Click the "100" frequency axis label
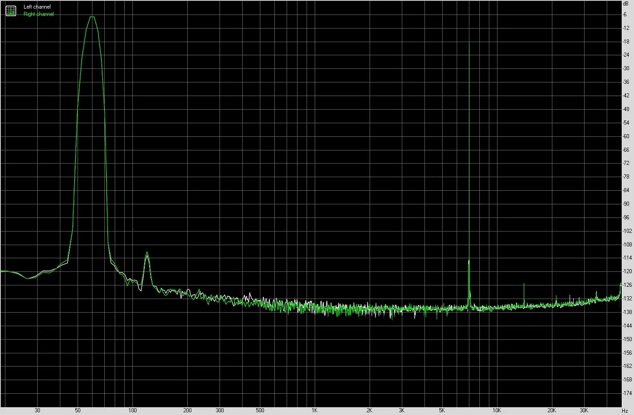The height and width of the screenshot is (415, 634). click(x=132, y=410)
